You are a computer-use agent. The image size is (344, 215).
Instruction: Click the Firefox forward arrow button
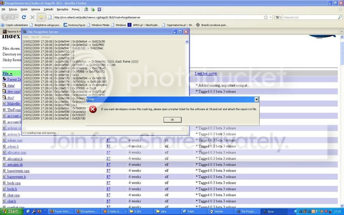12,17
